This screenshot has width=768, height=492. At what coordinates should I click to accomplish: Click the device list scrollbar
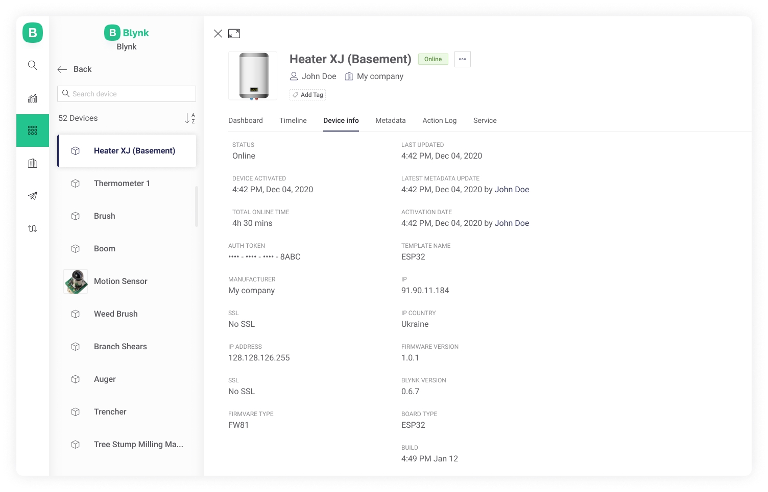click(197, 206)
